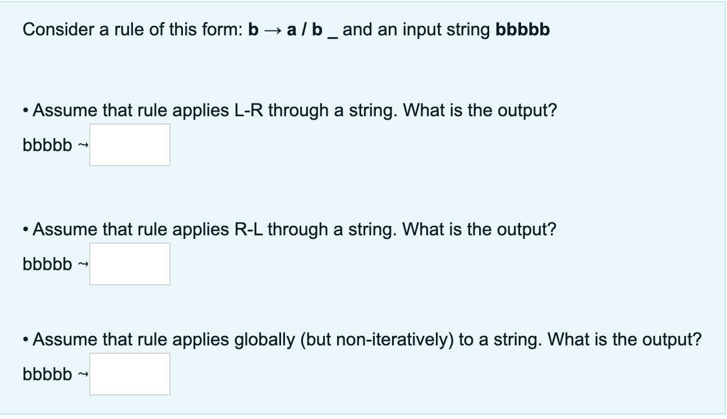The height and width of the screenshot is (419, 727).
Task: Click the arrow symbol before the second answer box
Action: (84, 265)
